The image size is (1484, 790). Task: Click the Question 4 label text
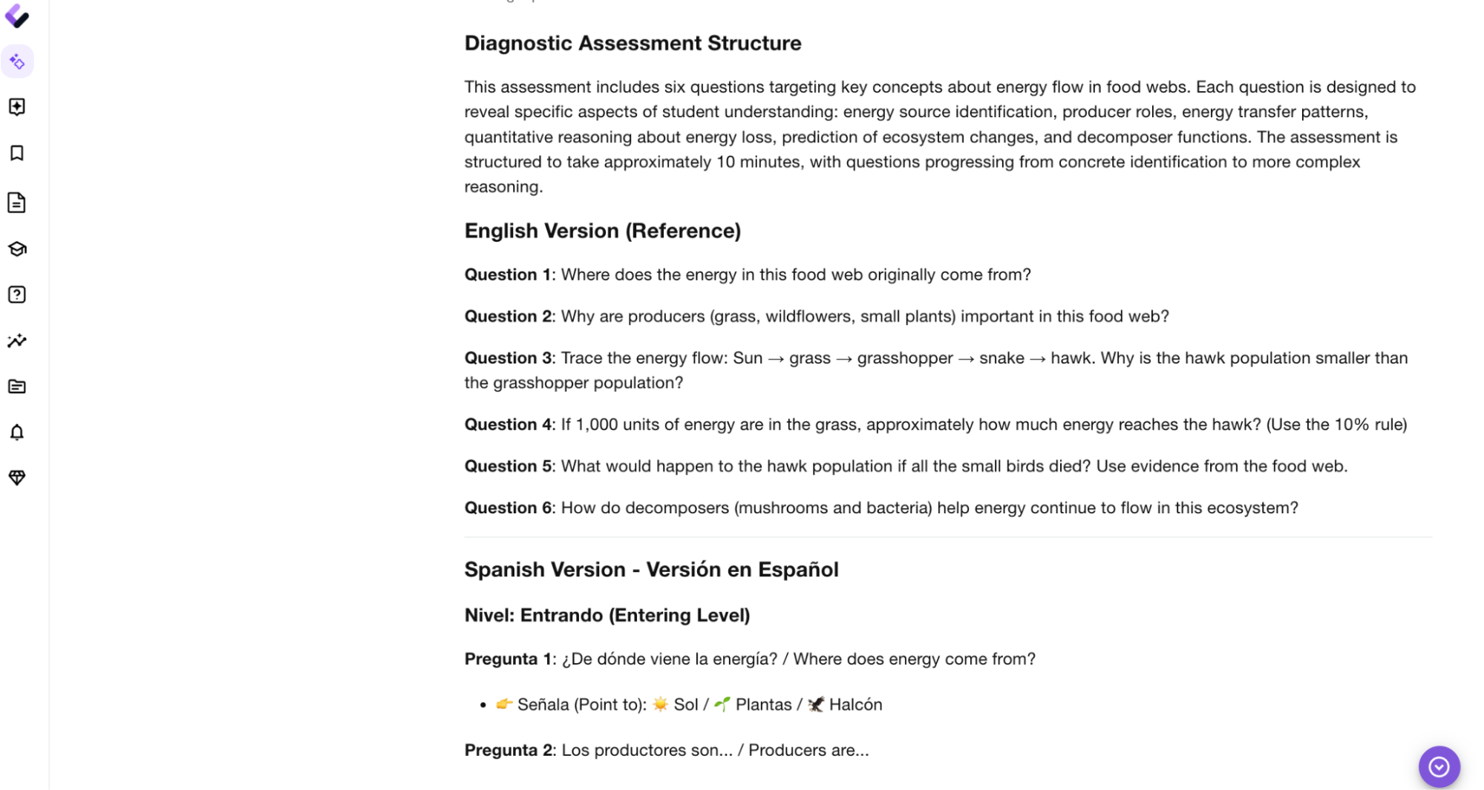tap(508, 424)
